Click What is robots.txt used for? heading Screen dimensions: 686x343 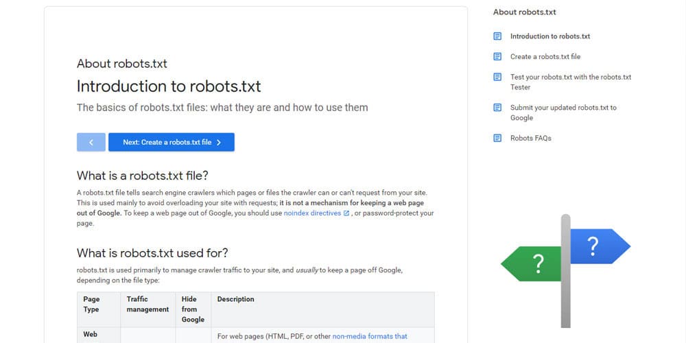(152, 253)
